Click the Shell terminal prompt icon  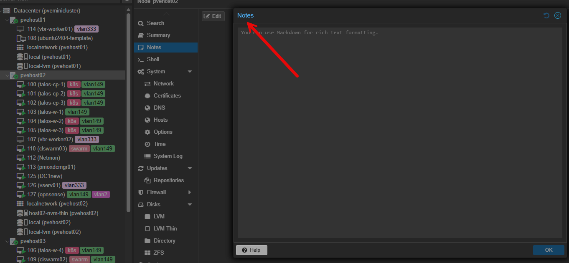[x=141, y=60]
